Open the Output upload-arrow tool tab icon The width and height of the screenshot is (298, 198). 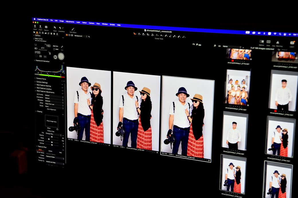click(x=57, y=34)
